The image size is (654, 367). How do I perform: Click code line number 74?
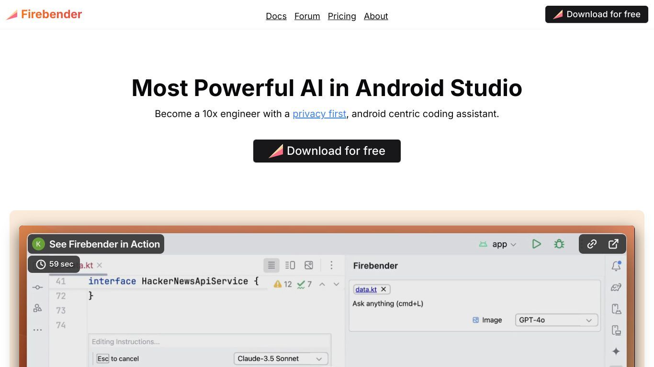[61, 325]
